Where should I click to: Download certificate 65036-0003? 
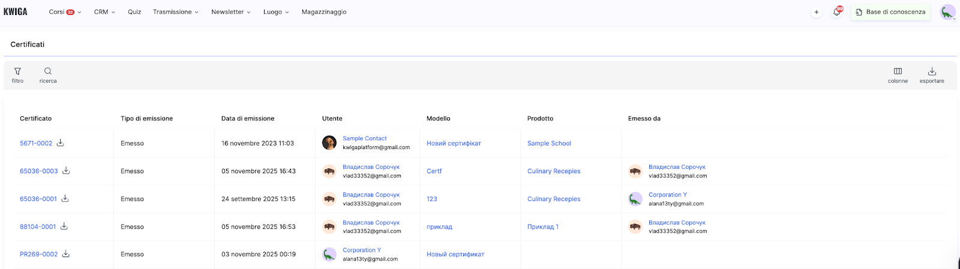pos(66,171)
